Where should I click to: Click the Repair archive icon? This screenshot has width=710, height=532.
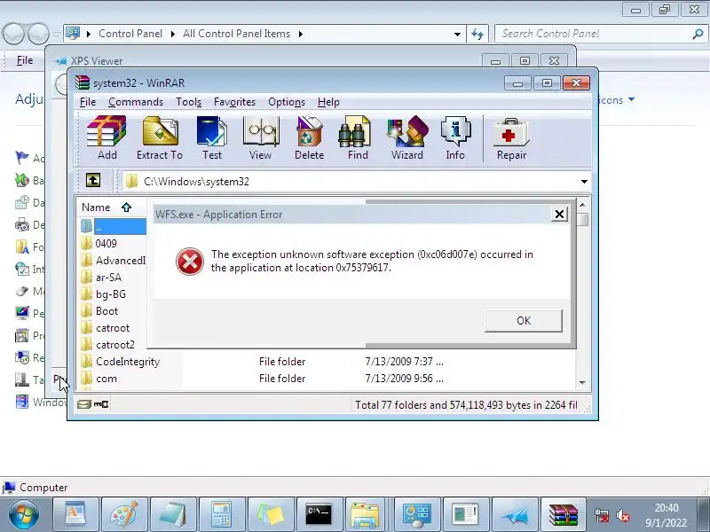pyautogui.click(x=511, y=137)
